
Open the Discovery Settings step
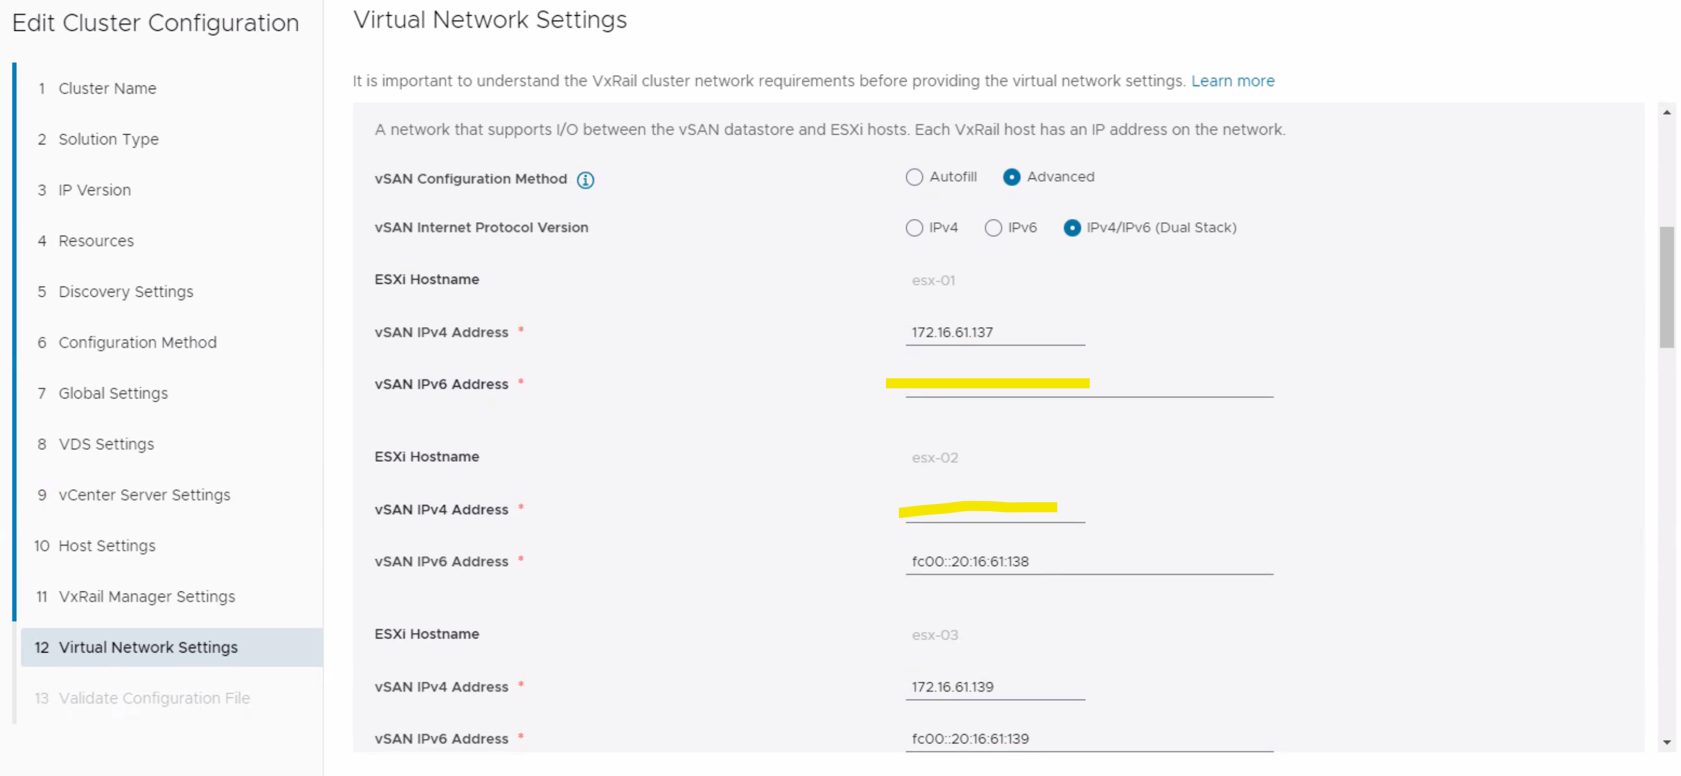tap(125, 291)
